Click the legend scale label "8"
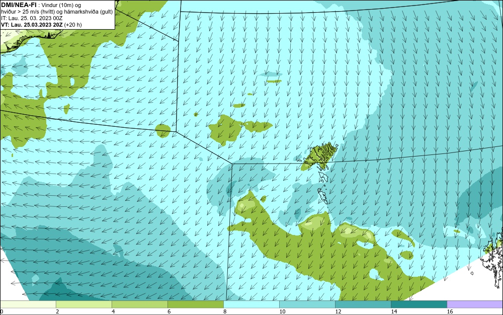This screenshot has width=503, height=315. [225, 311]
